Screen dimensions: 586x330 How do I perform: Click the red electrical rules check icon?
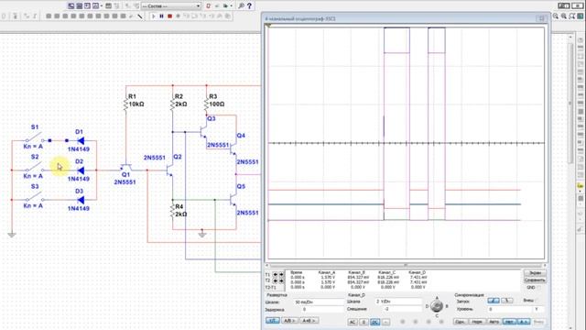click(208, 6)
